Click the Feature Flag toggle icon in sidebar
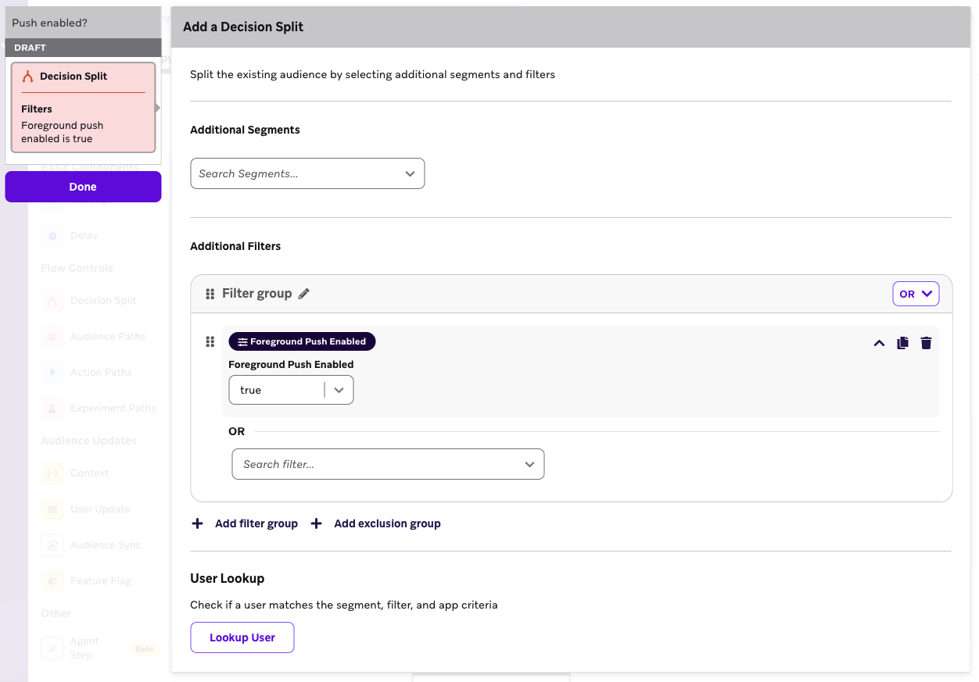The image size is (979, 682). (52, 581)
